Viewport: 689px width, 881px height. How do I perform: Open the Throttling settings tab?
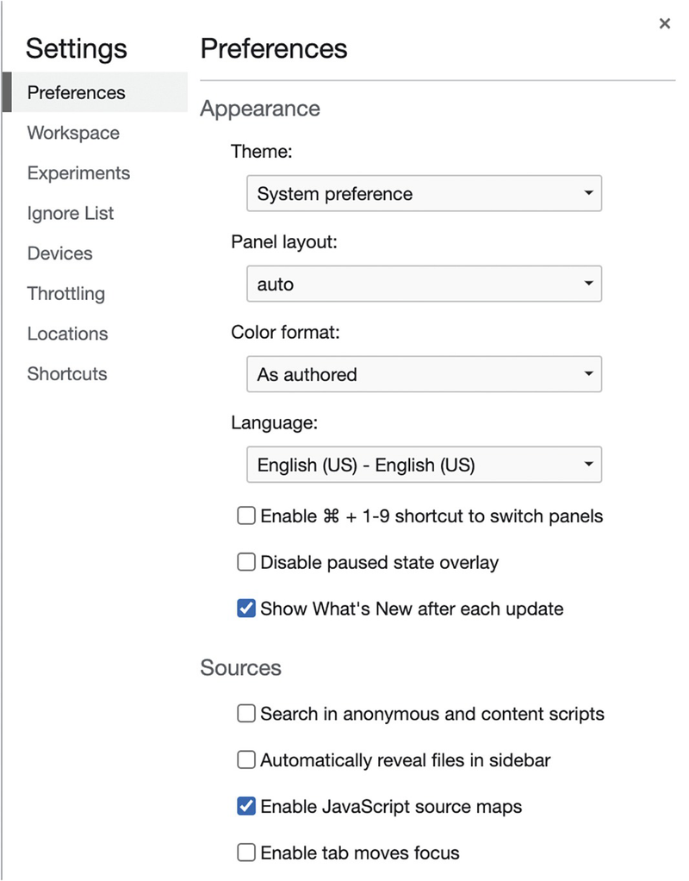(x=65, y=294)
